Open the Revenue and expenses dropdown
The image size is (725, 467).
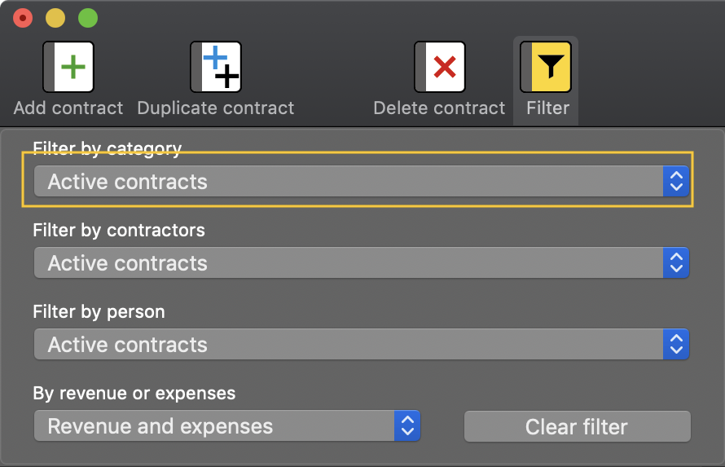(x=227, y=426)
